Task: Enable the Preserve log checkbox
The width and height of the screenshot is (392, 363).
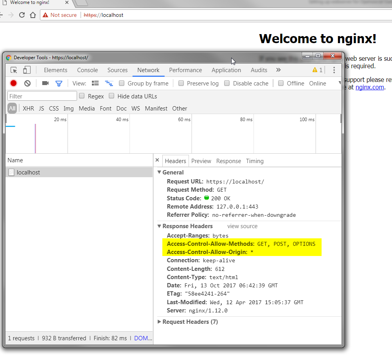Action: pyautogui.click(x=181, y=83)
